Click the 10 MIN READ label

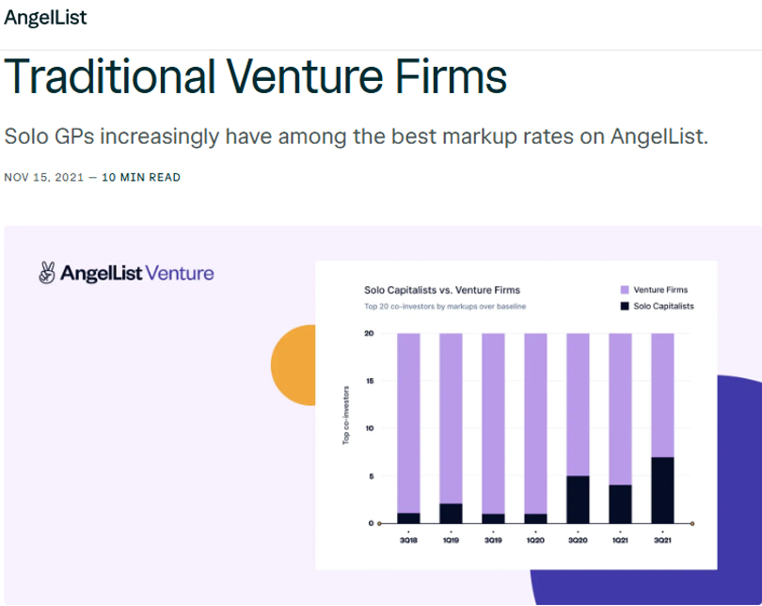pyautogui.click(x=141, y=178)
